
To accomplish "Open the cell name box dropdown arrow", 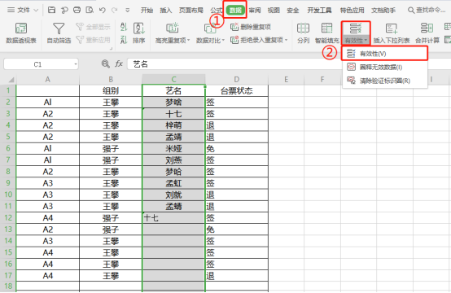I will point(76,63).
